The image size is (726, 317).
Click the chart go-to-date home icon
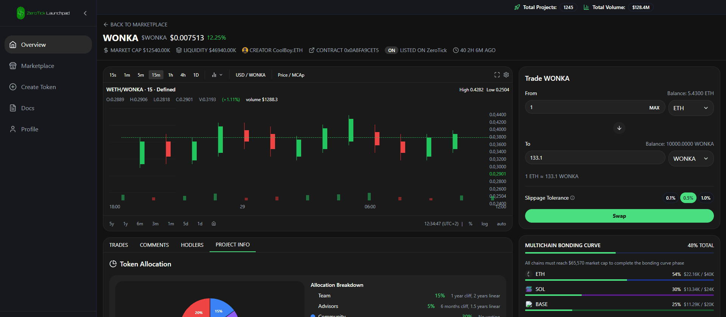(x=214, y=223)
